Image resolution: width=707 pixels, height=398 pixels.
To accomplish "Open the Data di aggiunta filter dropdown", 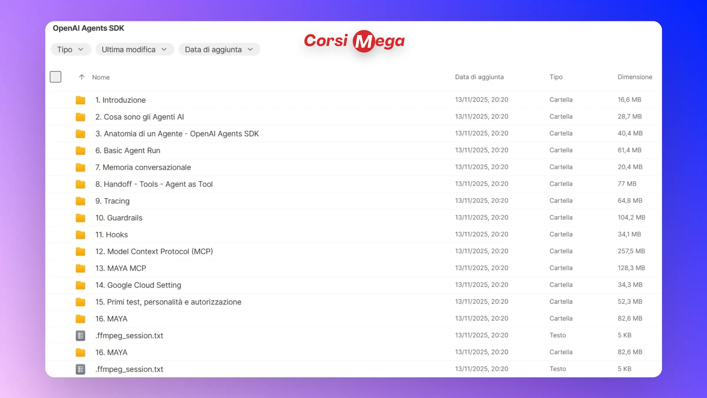I will click(219, 50).
